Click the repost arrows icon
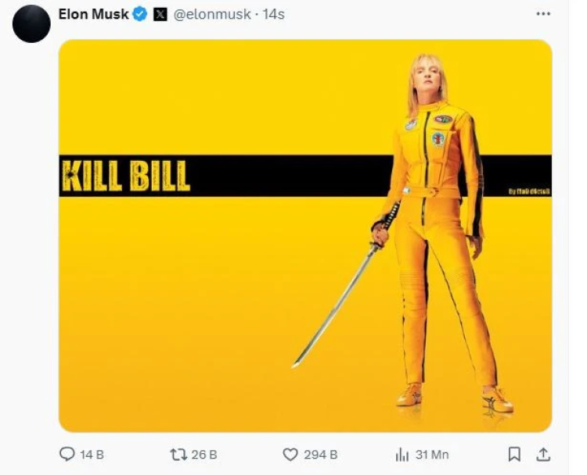The width and height of the screenshot is (587, 475). [178, 455]
